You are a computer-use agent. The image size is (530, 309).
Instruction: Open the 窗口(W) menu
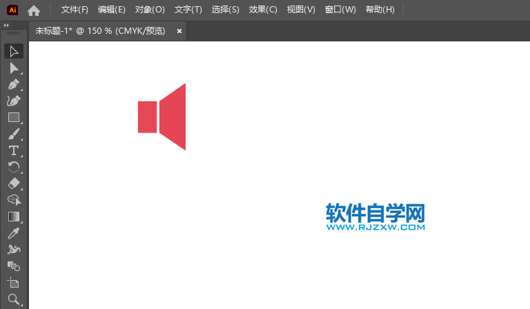[x=340, y=10]
